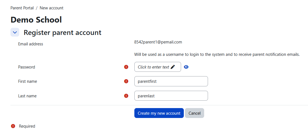The height and width of the screenshot is (132, 308).
Task: Select the email 8542parent1@pemail.com text
Action: [x=158, y=42]
